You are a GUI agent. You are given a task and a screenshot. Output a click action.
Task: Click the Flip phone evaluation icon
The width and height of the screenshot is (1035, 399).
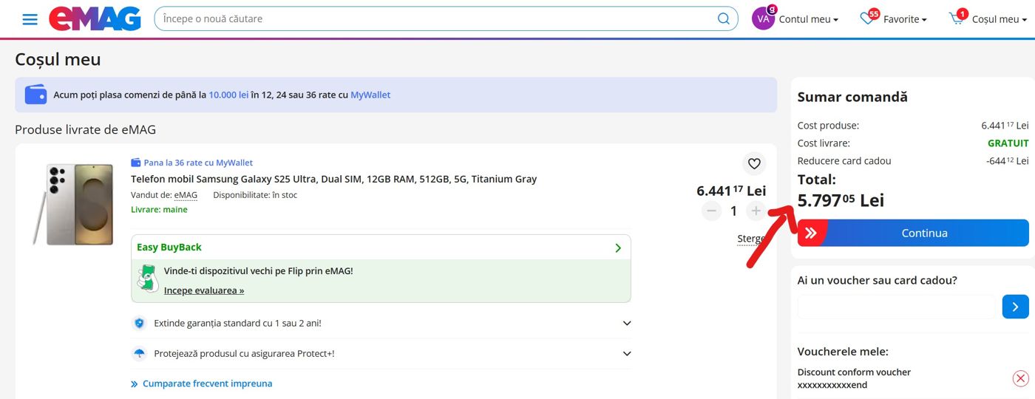(x=148, y=279)
